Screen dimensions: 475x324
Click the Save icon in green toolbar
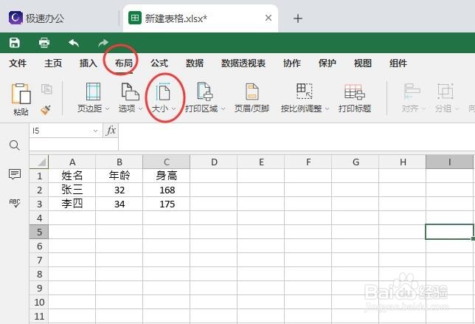[x=15, y=43]
